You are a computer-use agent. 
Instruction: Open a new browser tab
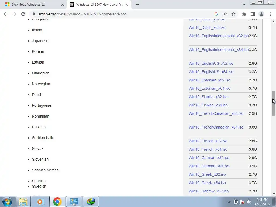[137, 5]
